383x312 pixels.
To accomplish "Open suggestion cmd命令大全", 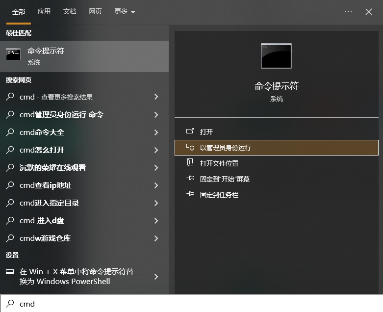I will tap(84, 132).
